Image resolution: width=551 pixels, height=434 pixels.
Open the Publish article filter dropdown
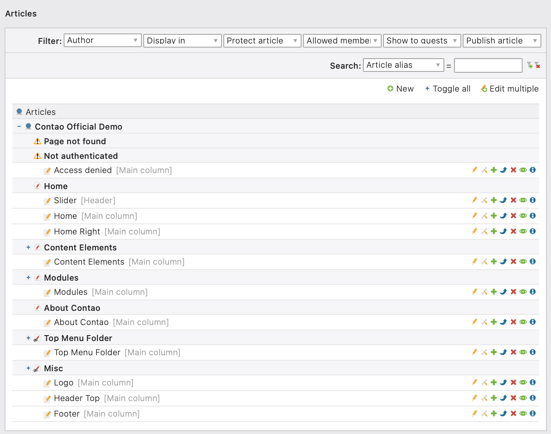click(x=502, y=41)
